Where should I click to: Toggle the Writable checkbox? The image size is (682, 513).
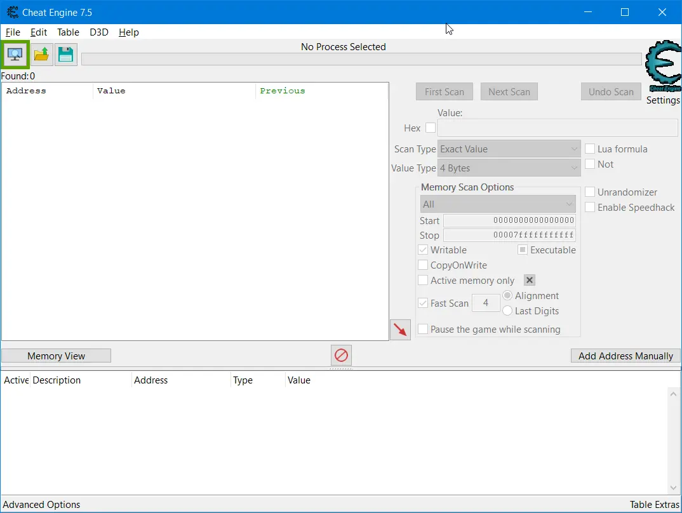(423, 250)
